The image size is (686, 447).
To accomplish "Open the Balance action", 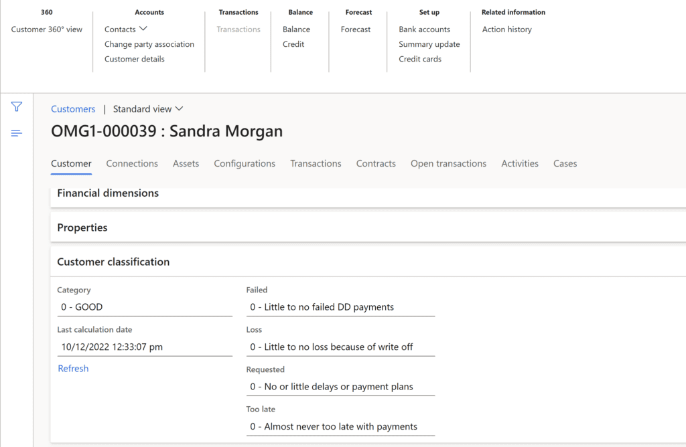I will pyautogui.click(x=296, y=29).
